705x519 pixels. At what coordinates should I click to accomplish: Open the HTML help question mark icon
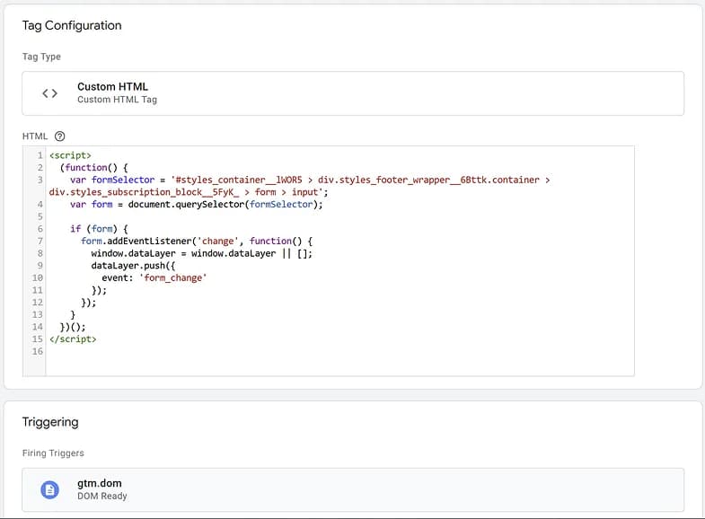pos(60,136)
